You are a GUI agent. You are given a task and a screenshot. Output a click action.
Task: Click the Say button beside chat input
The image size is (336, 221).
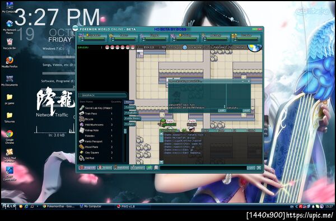click(251, 168)
